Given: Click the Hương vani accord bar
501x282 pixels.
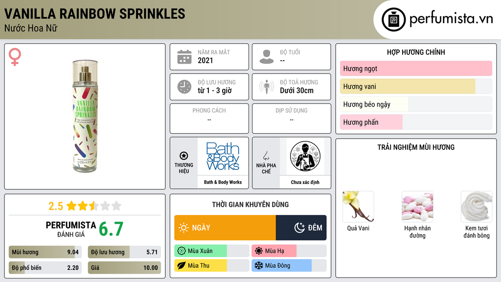Looking at the screenshot, I should [x=416, y=86].
